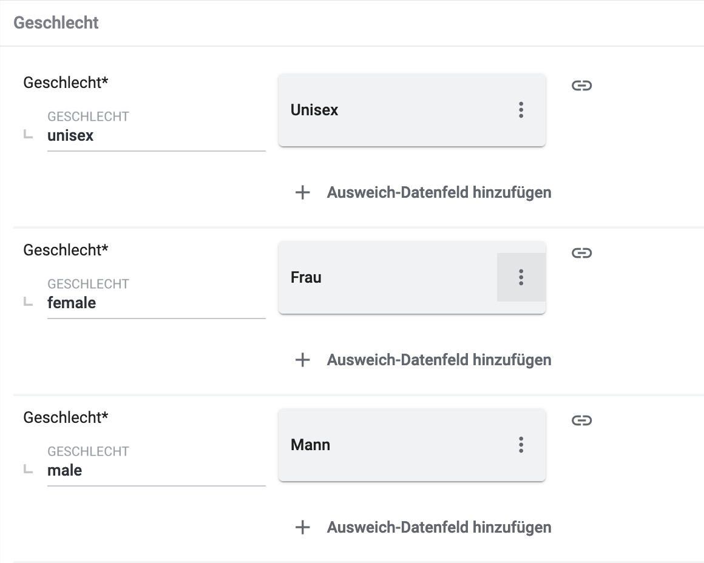
Task: Click the female Geschlecht input field
Action: 156,303
